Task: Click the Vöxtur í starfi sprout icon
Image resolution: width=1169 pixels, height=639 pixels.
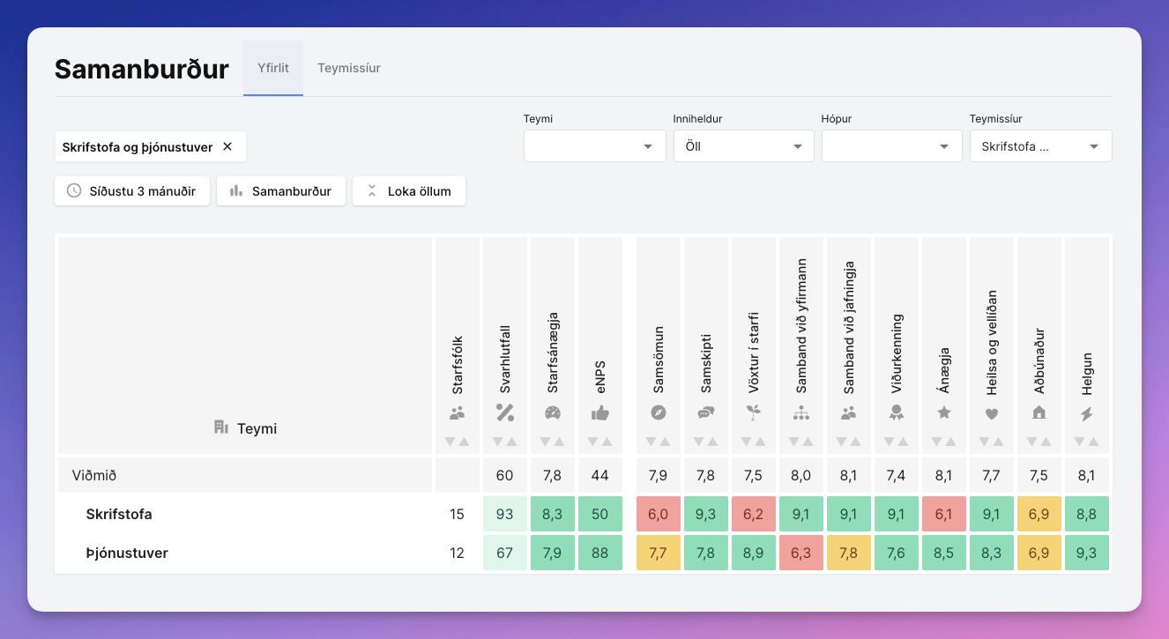Action: 754,412
